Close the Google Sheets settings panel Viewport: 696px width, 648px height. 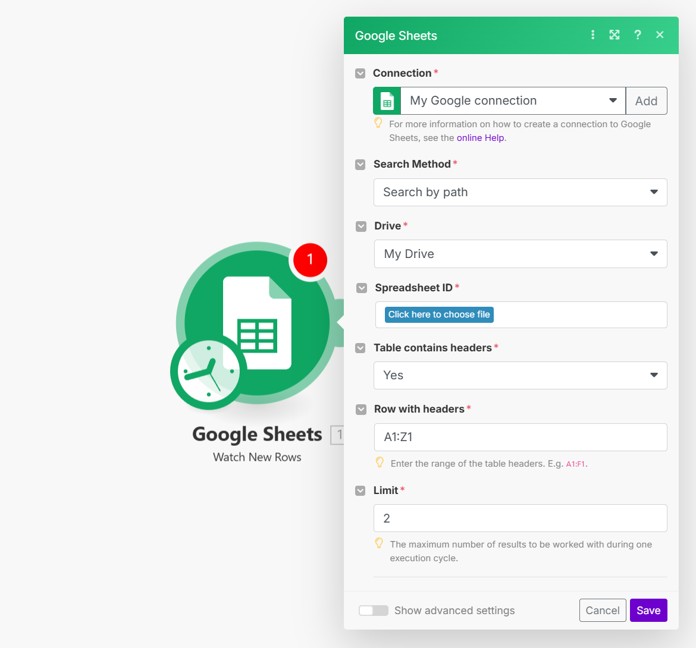(x=660, y=35)
